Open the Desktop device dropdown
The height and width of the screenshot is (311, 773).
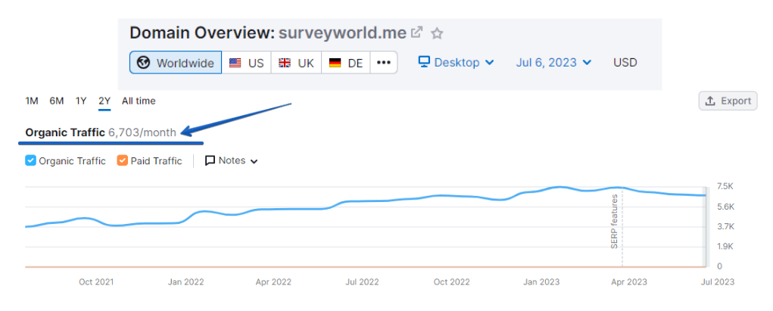coord(456,63)
